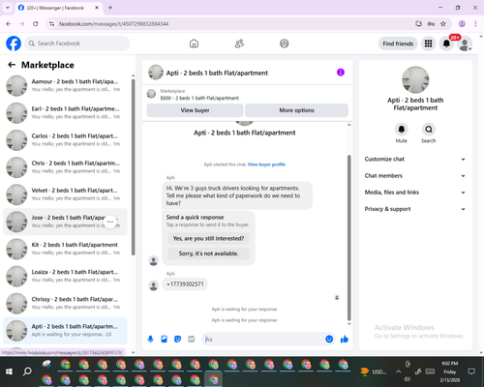The width and height of the screenshot is (484, 387).
Task: Click the Search Facebook field
Action: point(77,44)
